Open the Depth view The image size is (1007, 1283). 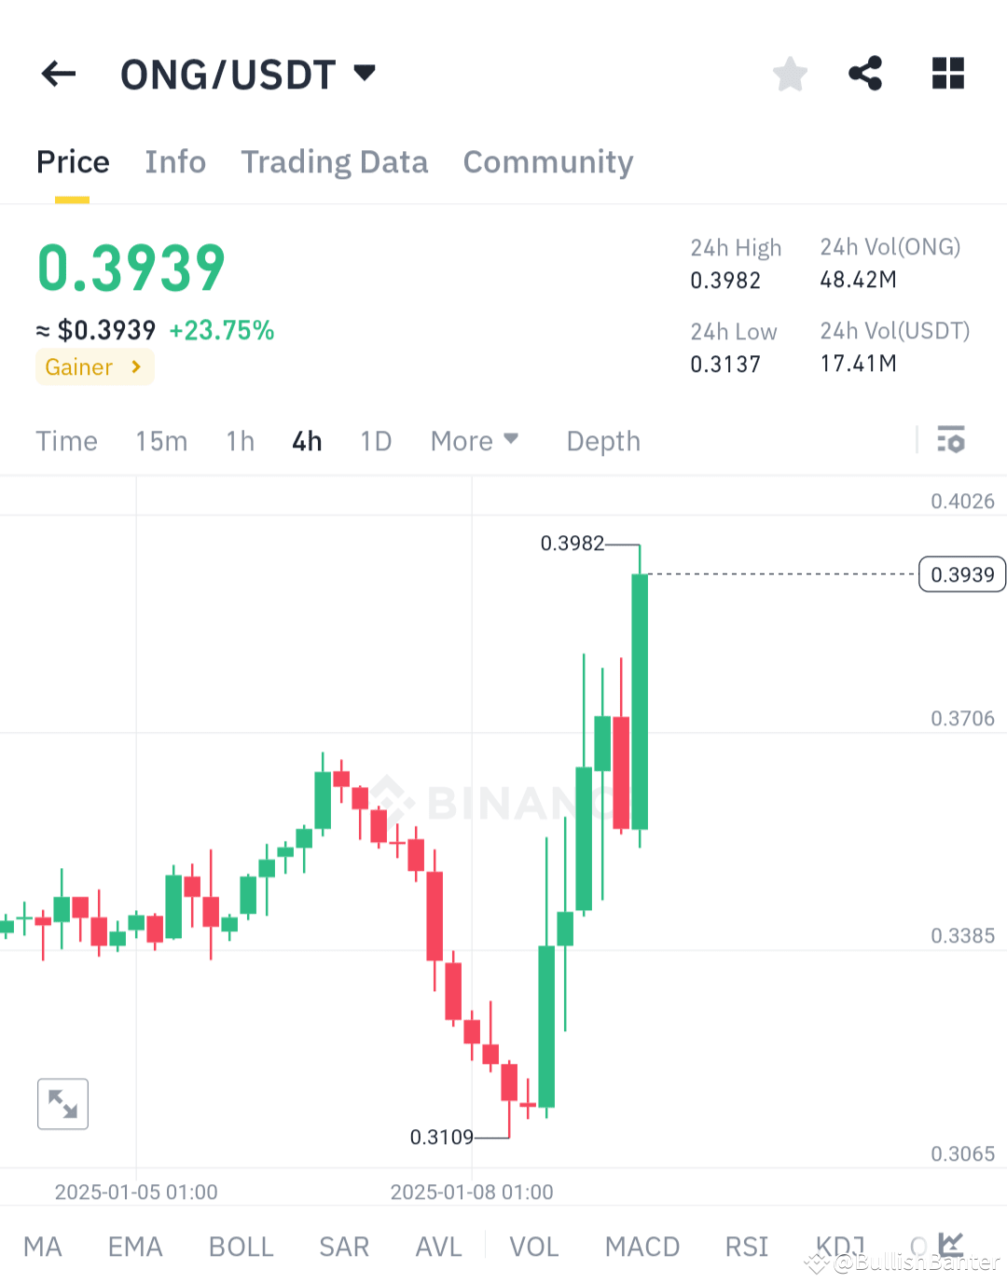602,440
